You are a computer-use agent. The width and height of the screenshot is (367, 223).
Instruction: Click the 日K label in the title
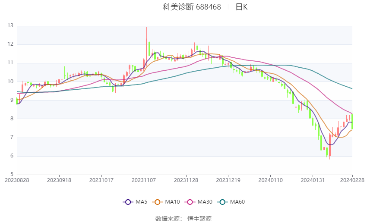coord(241,7)
